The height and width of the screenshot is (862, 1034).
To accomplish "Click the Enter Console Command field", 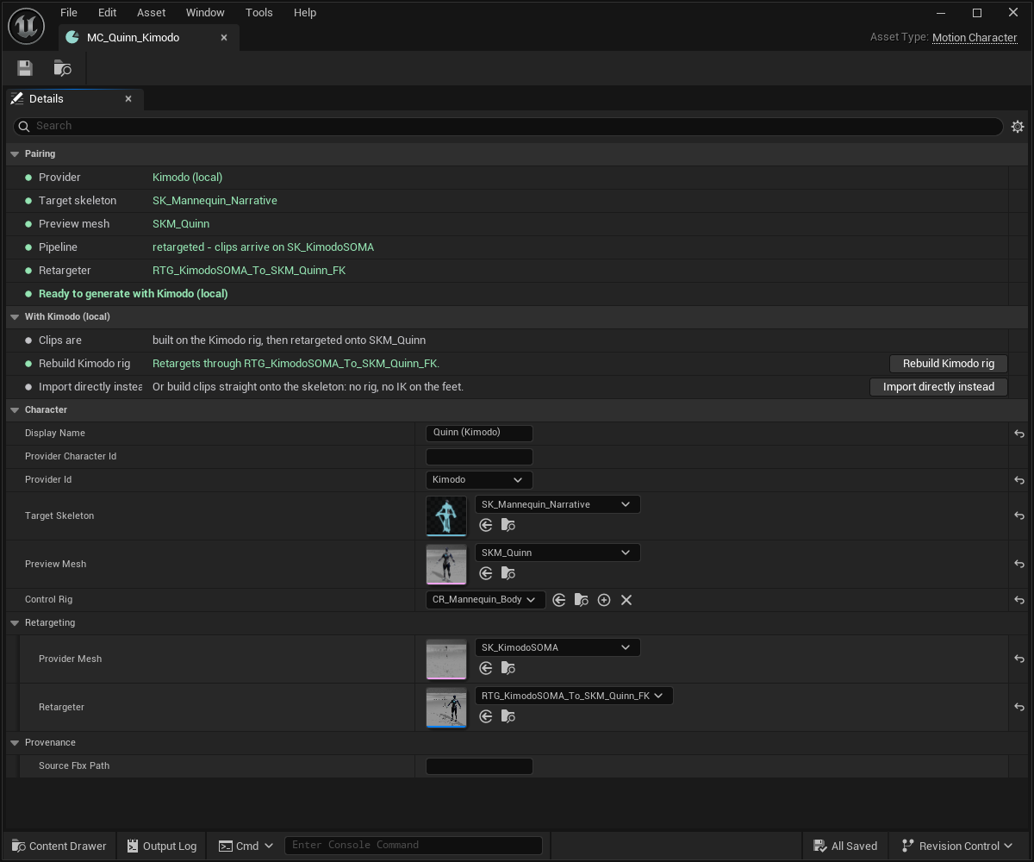I will pyautogui.click(x=414, y=846).
